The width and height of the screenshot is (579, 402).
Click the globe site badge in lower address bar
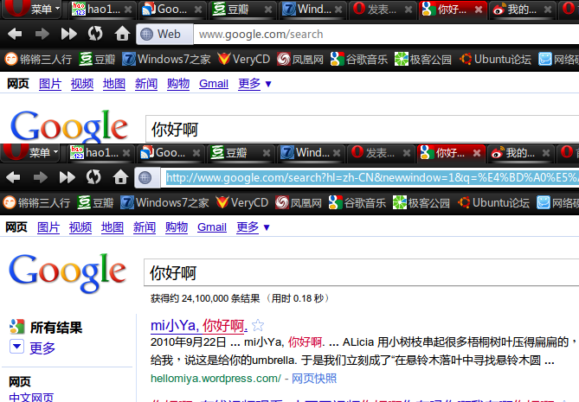[x=147, y=178]
